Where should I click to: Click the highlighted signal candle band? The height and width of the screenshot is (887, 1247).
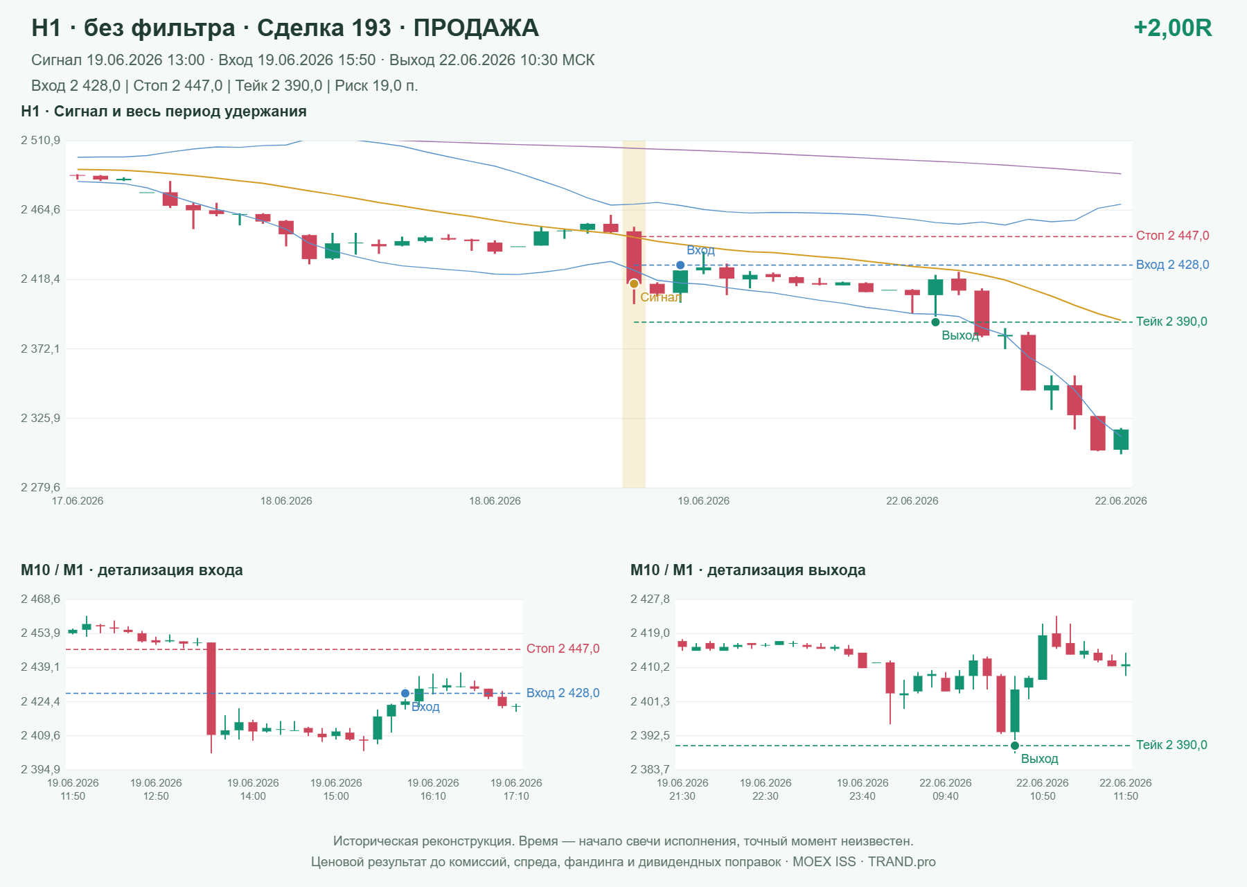[634, 314]
